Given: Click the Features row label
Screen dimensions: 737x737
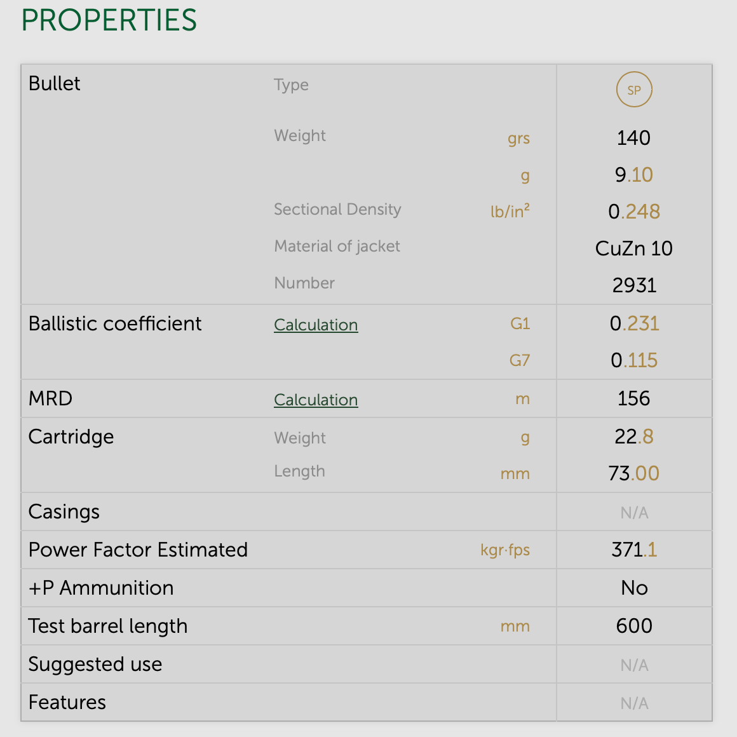Looking at the screenshot, I should point(67,703).
